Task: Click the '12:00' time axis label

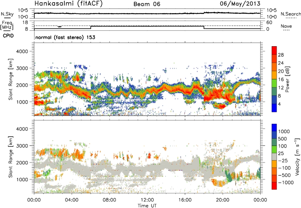Action: point(147,200)
